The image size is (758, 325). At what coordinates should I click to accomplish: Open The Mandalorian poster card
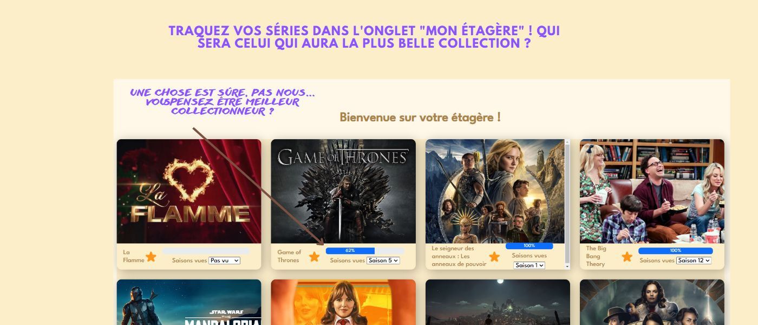189,302
